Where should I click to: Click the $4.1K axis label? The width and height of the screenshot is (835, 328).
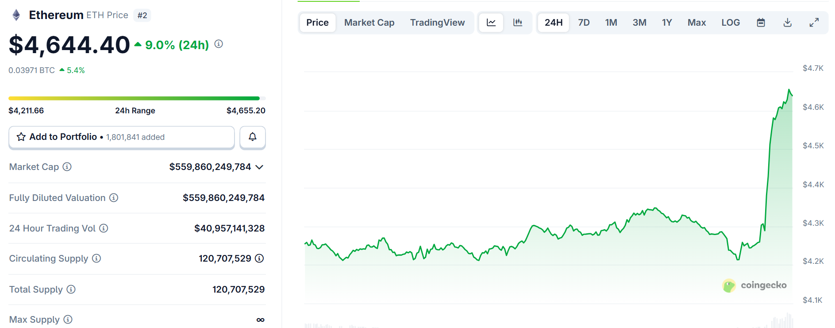(812, 300)
